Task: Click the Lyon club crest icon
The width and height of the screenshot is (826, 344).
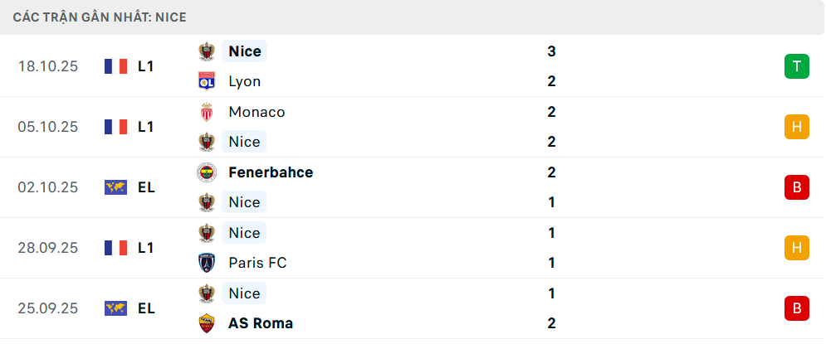Action: click(x=206, y=81)
